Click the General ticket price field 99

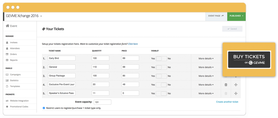click(x=130, y=67)
